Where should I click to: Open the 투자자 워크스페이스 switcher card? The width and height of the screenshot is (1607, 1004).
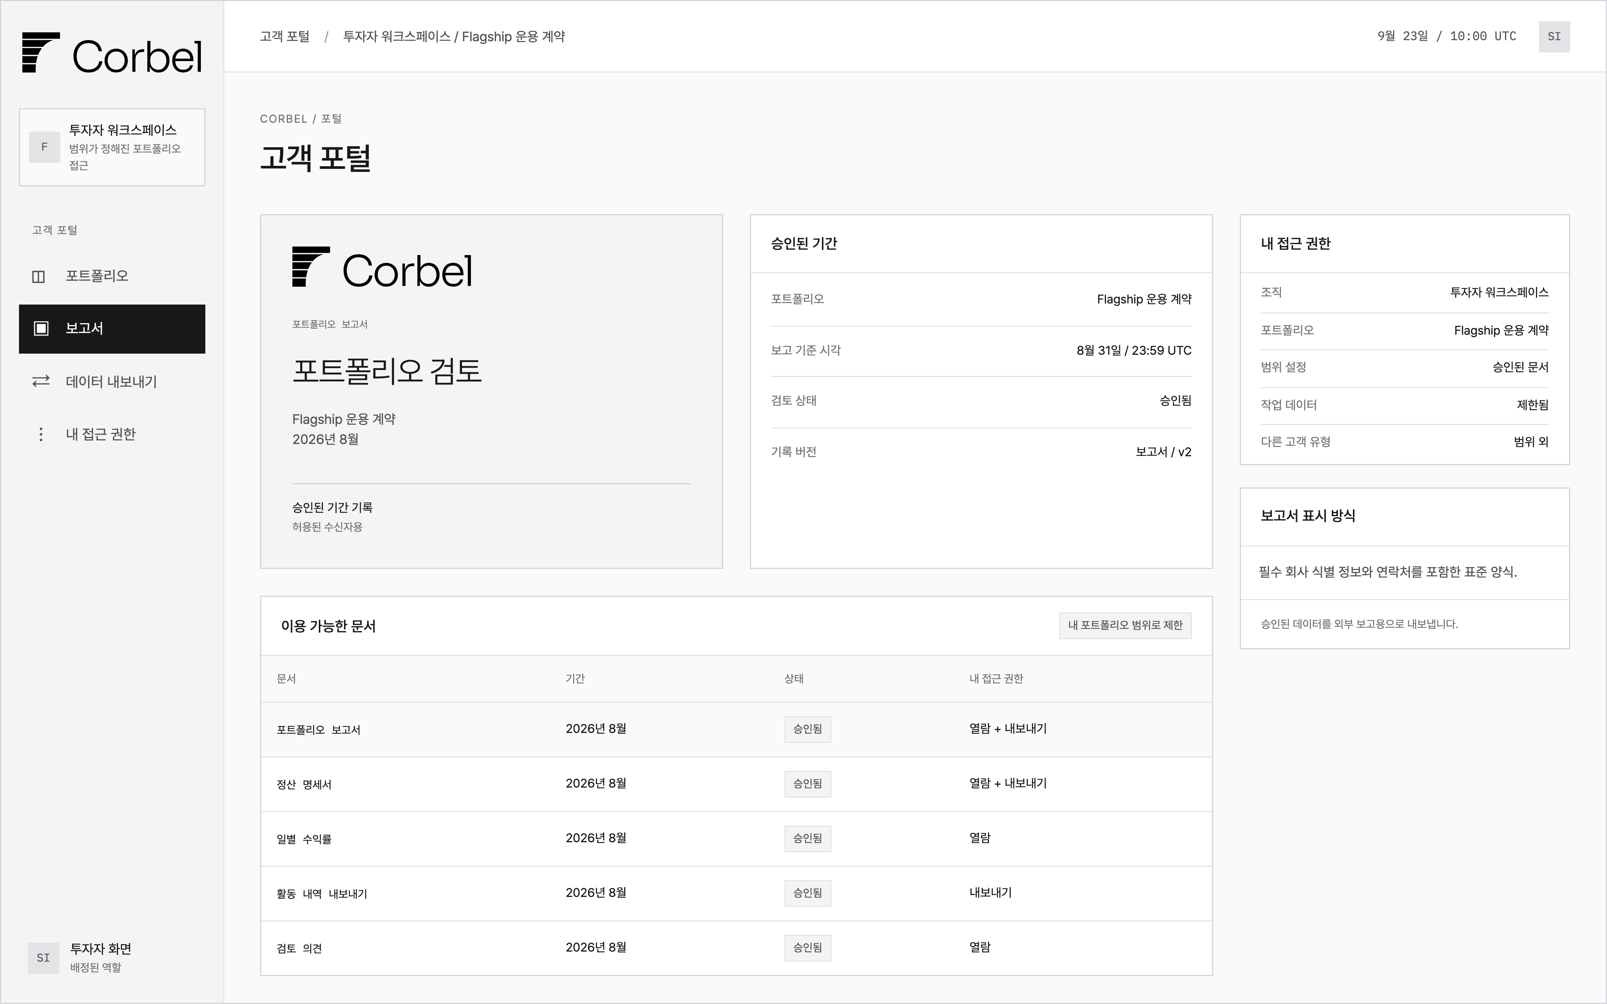tap(112, 147)
